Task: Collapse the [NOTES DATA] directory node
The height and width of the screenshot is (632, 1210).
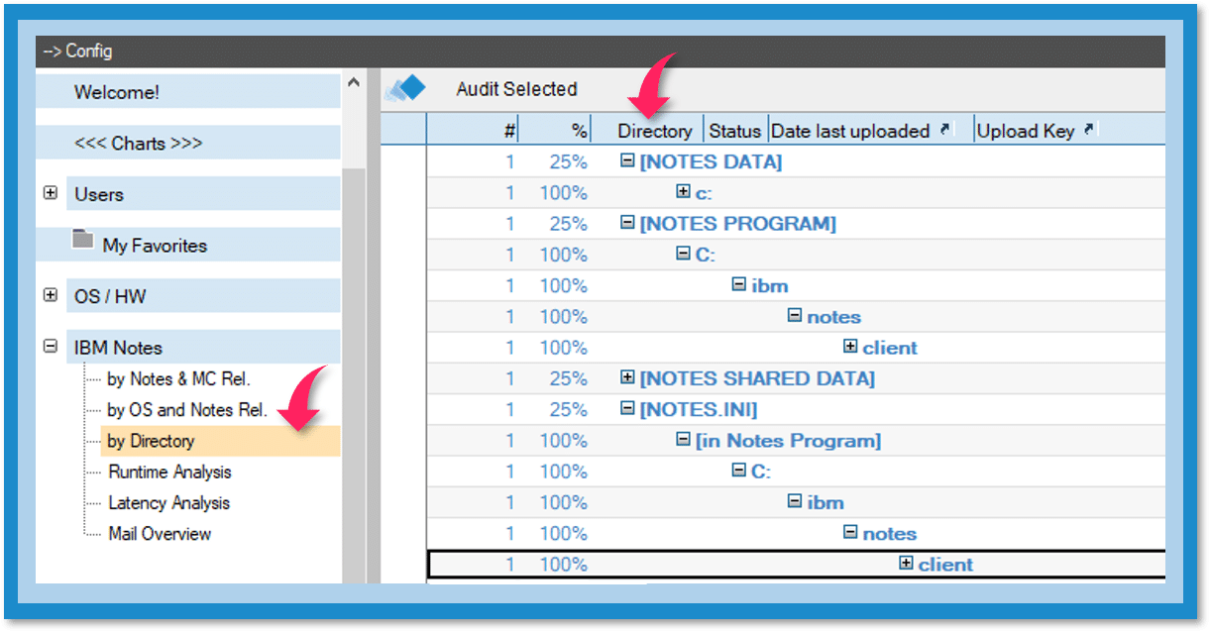Action: [x=627, y=161]
